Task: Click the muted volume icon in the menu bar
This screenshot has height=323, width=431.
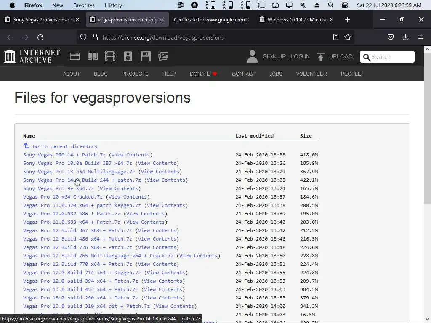Action: click(303, 5)
